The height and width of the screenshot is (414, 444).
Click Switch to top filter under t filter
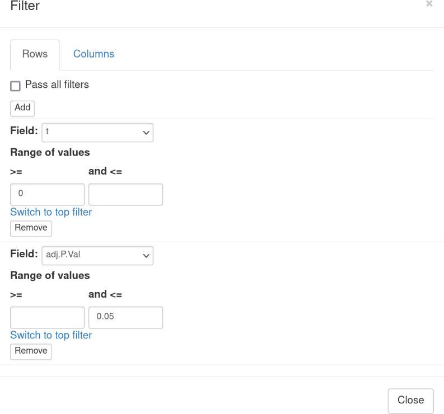(x=51, y=212)
